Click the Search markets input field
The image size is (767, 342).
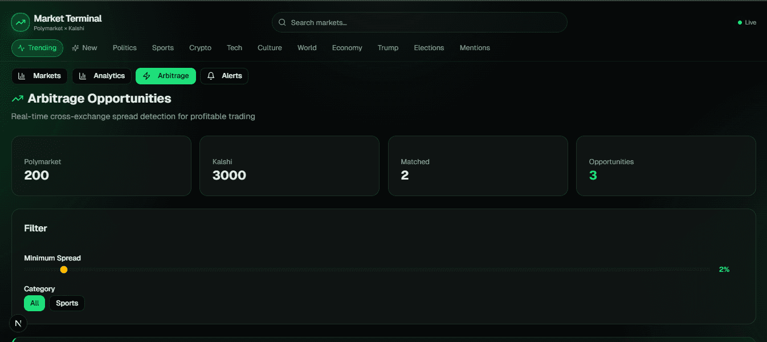(419, 23)
